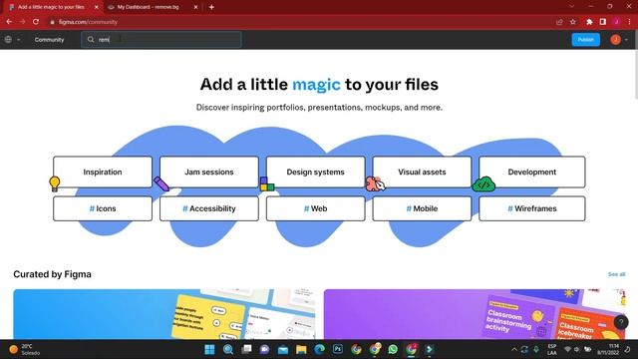Open the Windows Start menu
Image resolution: width=638 pixels, height=359 pixels.
(x=209, y=349)
